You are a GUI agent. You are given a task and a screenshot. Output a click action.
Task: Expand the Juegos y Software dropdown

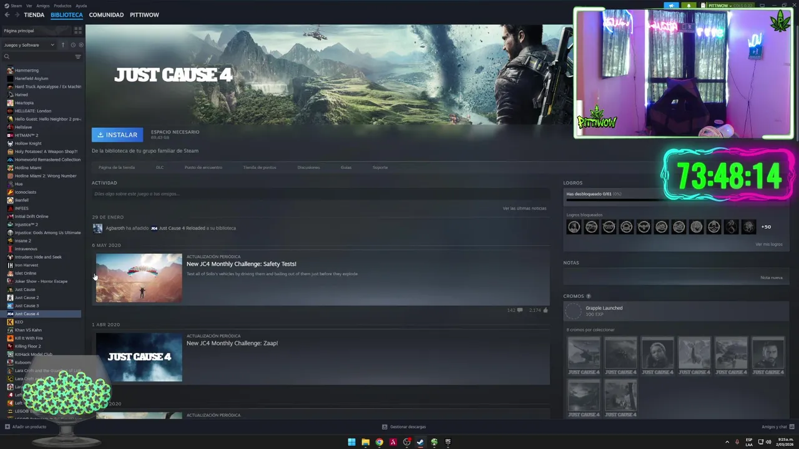tap(29, 45)
